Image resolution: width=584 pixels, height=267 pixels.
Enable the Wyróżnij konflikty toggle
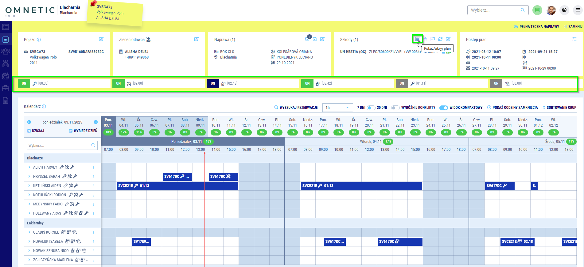click(395, 108)
